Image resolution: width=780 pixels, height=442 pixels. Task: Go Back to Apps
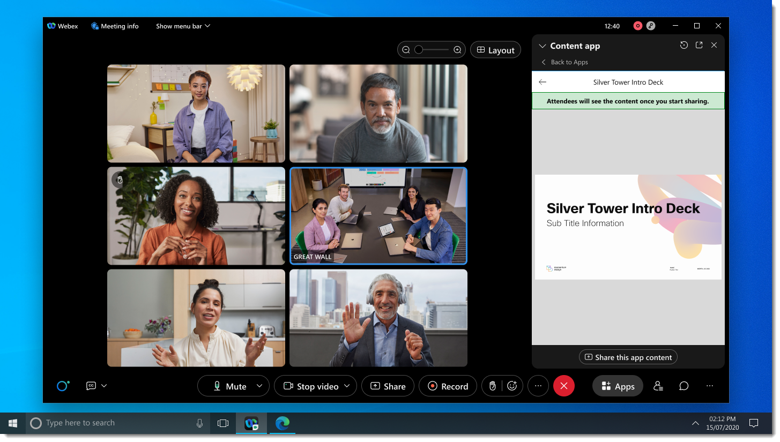(564, 62)
